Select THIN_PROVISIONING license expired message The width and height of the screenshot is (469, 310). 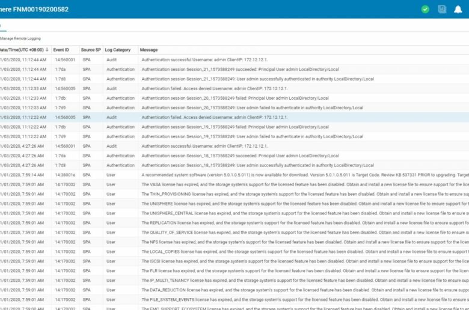tap(305, 194)
